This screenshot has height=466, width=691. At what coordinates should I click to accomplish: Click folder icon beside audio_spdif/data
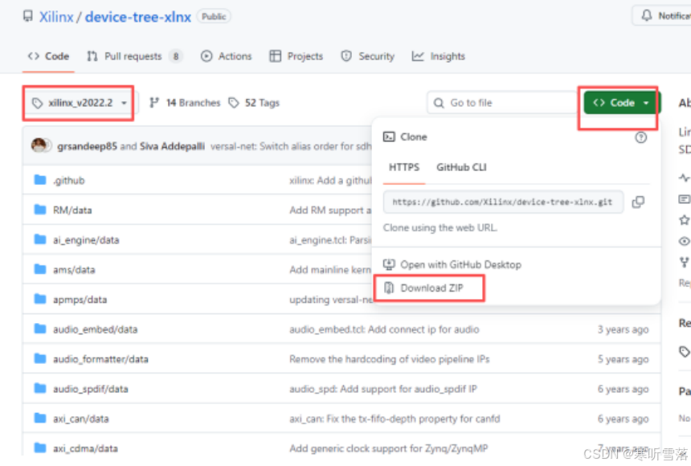tap(40, 388)
